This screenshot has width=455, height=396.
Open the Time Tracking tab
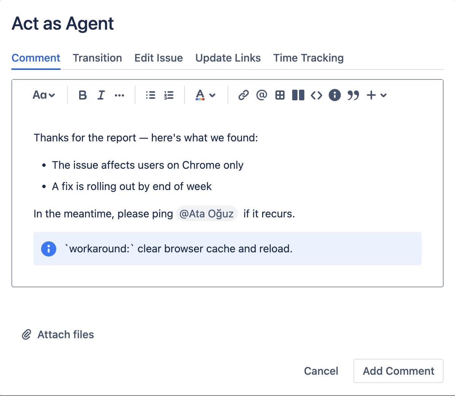pyautogui.click(x=309, y=58)
